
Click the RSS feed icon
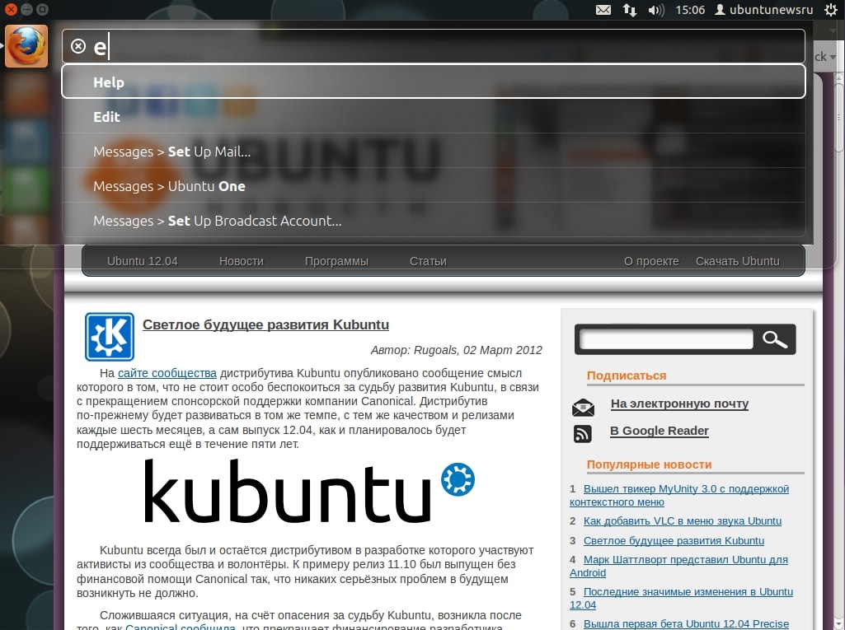click(583, 433)
